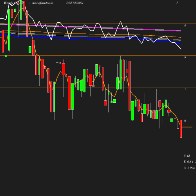The image size is (196, 196).
Task: Select the price axis label 6
Action: point(185,121)
